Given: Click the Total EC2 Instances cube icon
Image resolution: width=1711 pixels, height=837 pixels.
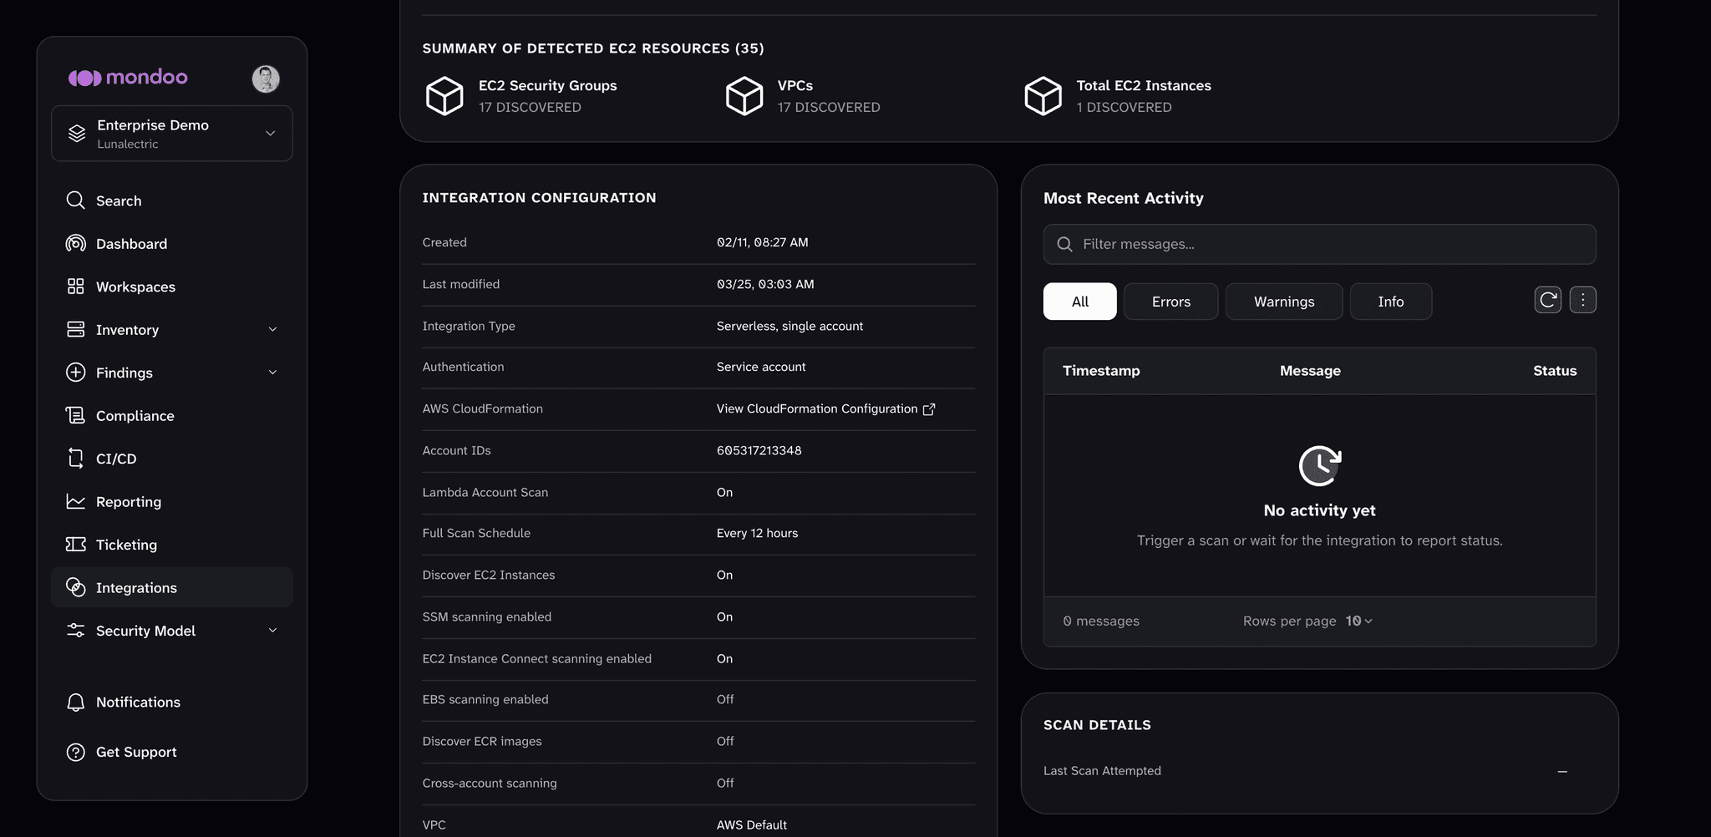Looking at the screenshot, I should tap(1043, 95).
